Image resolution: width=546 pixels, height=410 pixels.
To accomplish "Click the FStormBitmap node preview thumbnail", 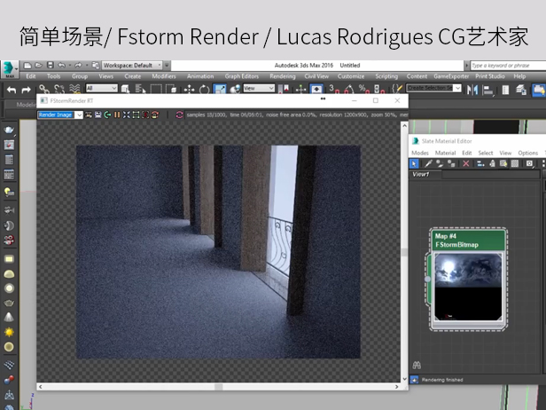I will (467, 286).
